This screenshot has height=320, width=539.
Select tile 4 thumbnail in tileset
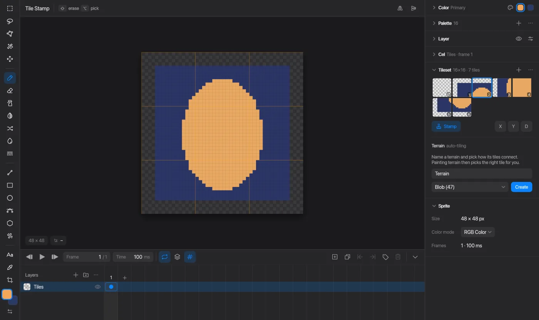522,88
